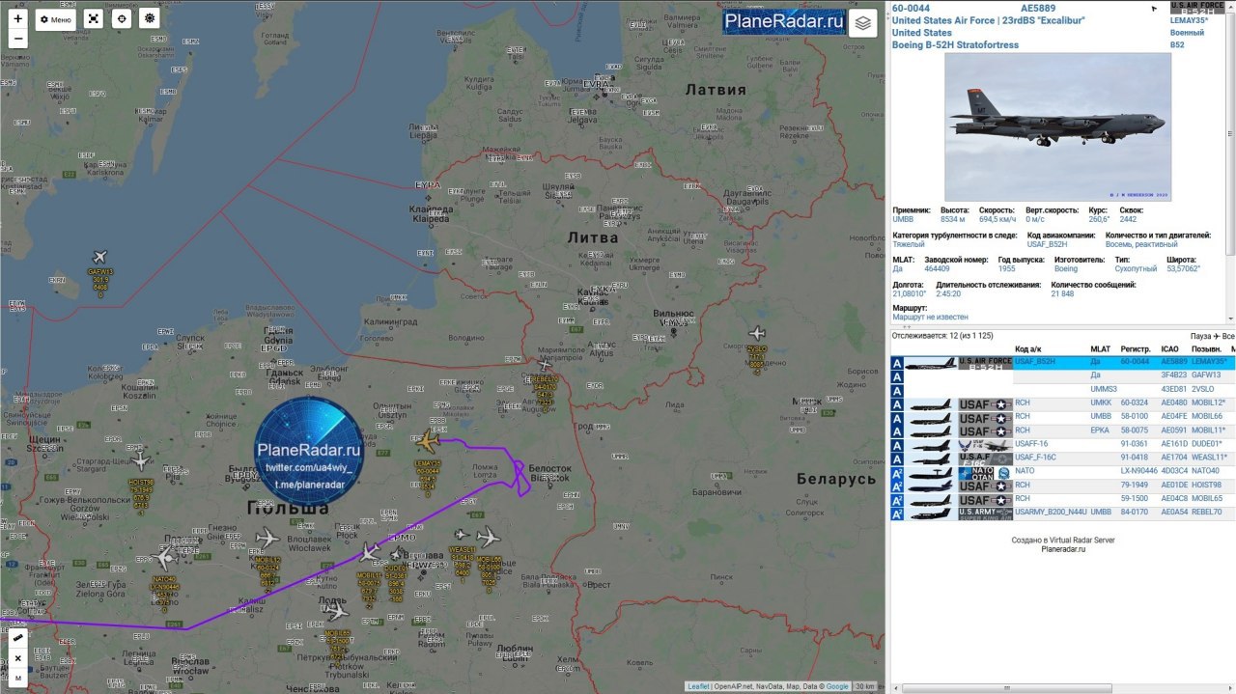
Task: Open receiver link UMBB in details
Action: tap(902, 219)
